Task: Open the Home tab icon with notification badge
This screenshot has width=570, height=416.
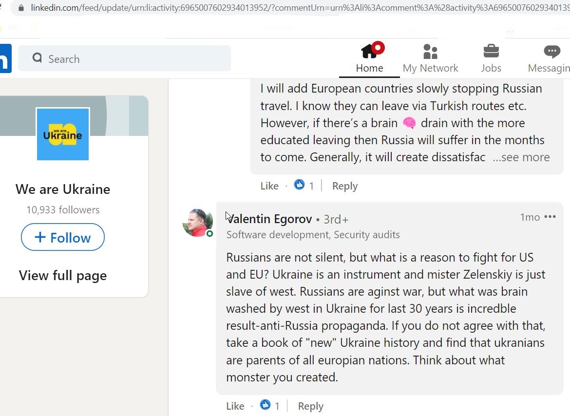Action: pos(373,50)
